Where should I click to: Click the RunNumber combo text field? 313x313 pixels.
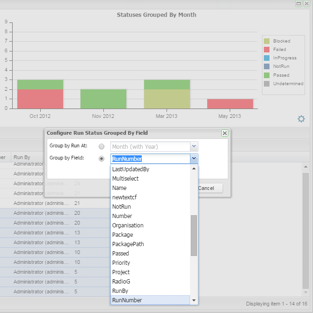tap(150, 159)
